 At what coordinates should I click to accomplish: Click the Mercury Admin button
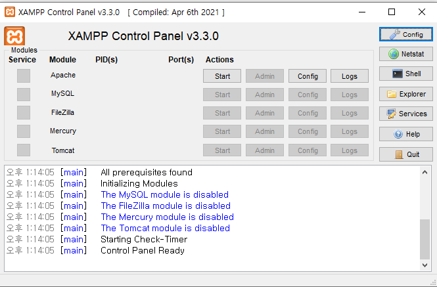pyautogui.click(x=265, y=131)
